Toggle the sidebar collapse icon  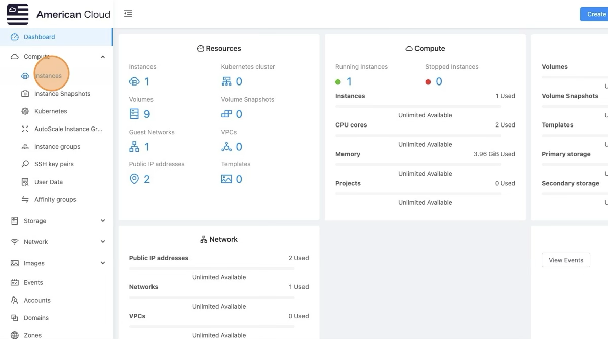pyautogui.click(x=128, y=14)
